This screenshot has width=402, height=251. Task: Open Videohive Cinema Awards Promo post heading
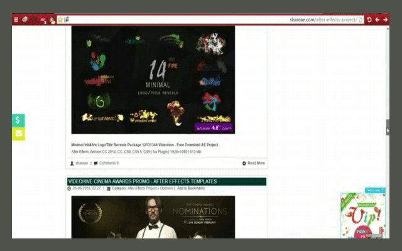point(143,181)
